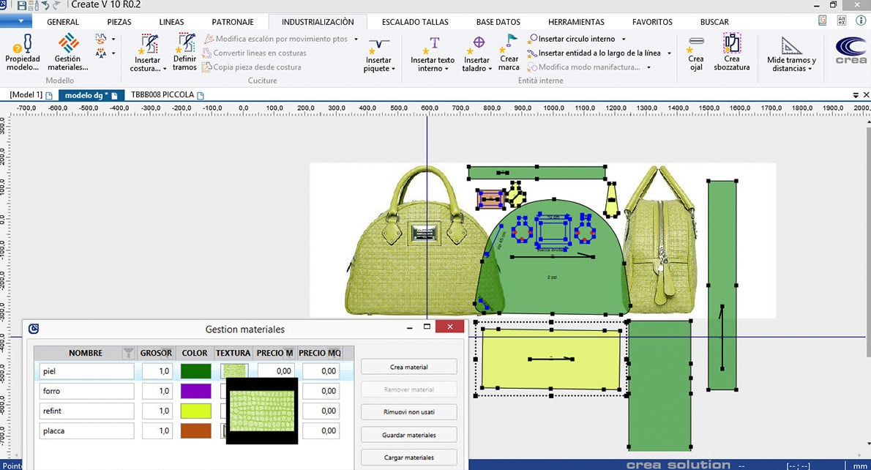The width and height of the screenshot is (871, 470).
Task: Select the Crea ojal tool
Action: (x=695, y=53)
